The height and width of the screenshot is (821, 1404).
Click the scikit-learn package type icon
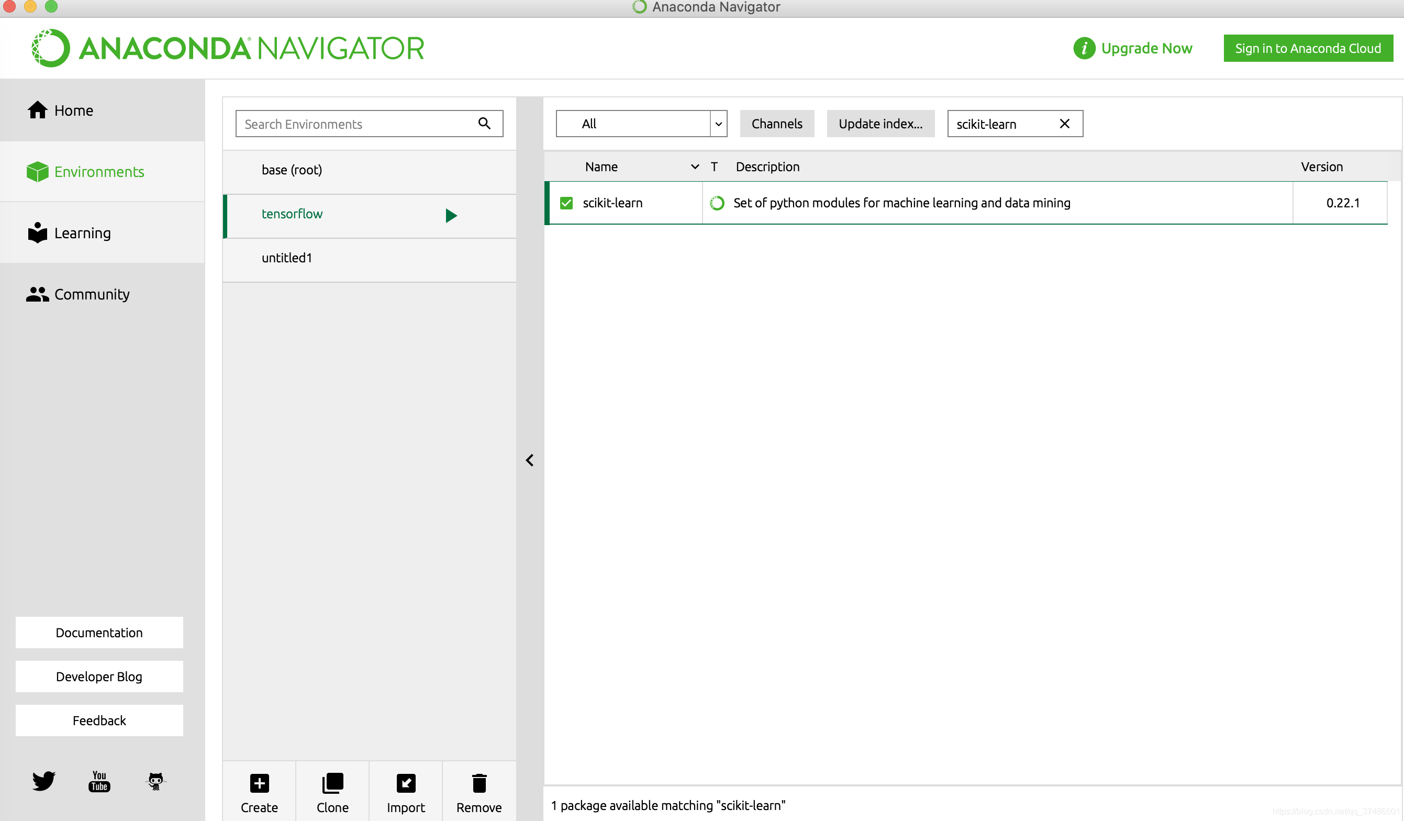tap(717, 203)
